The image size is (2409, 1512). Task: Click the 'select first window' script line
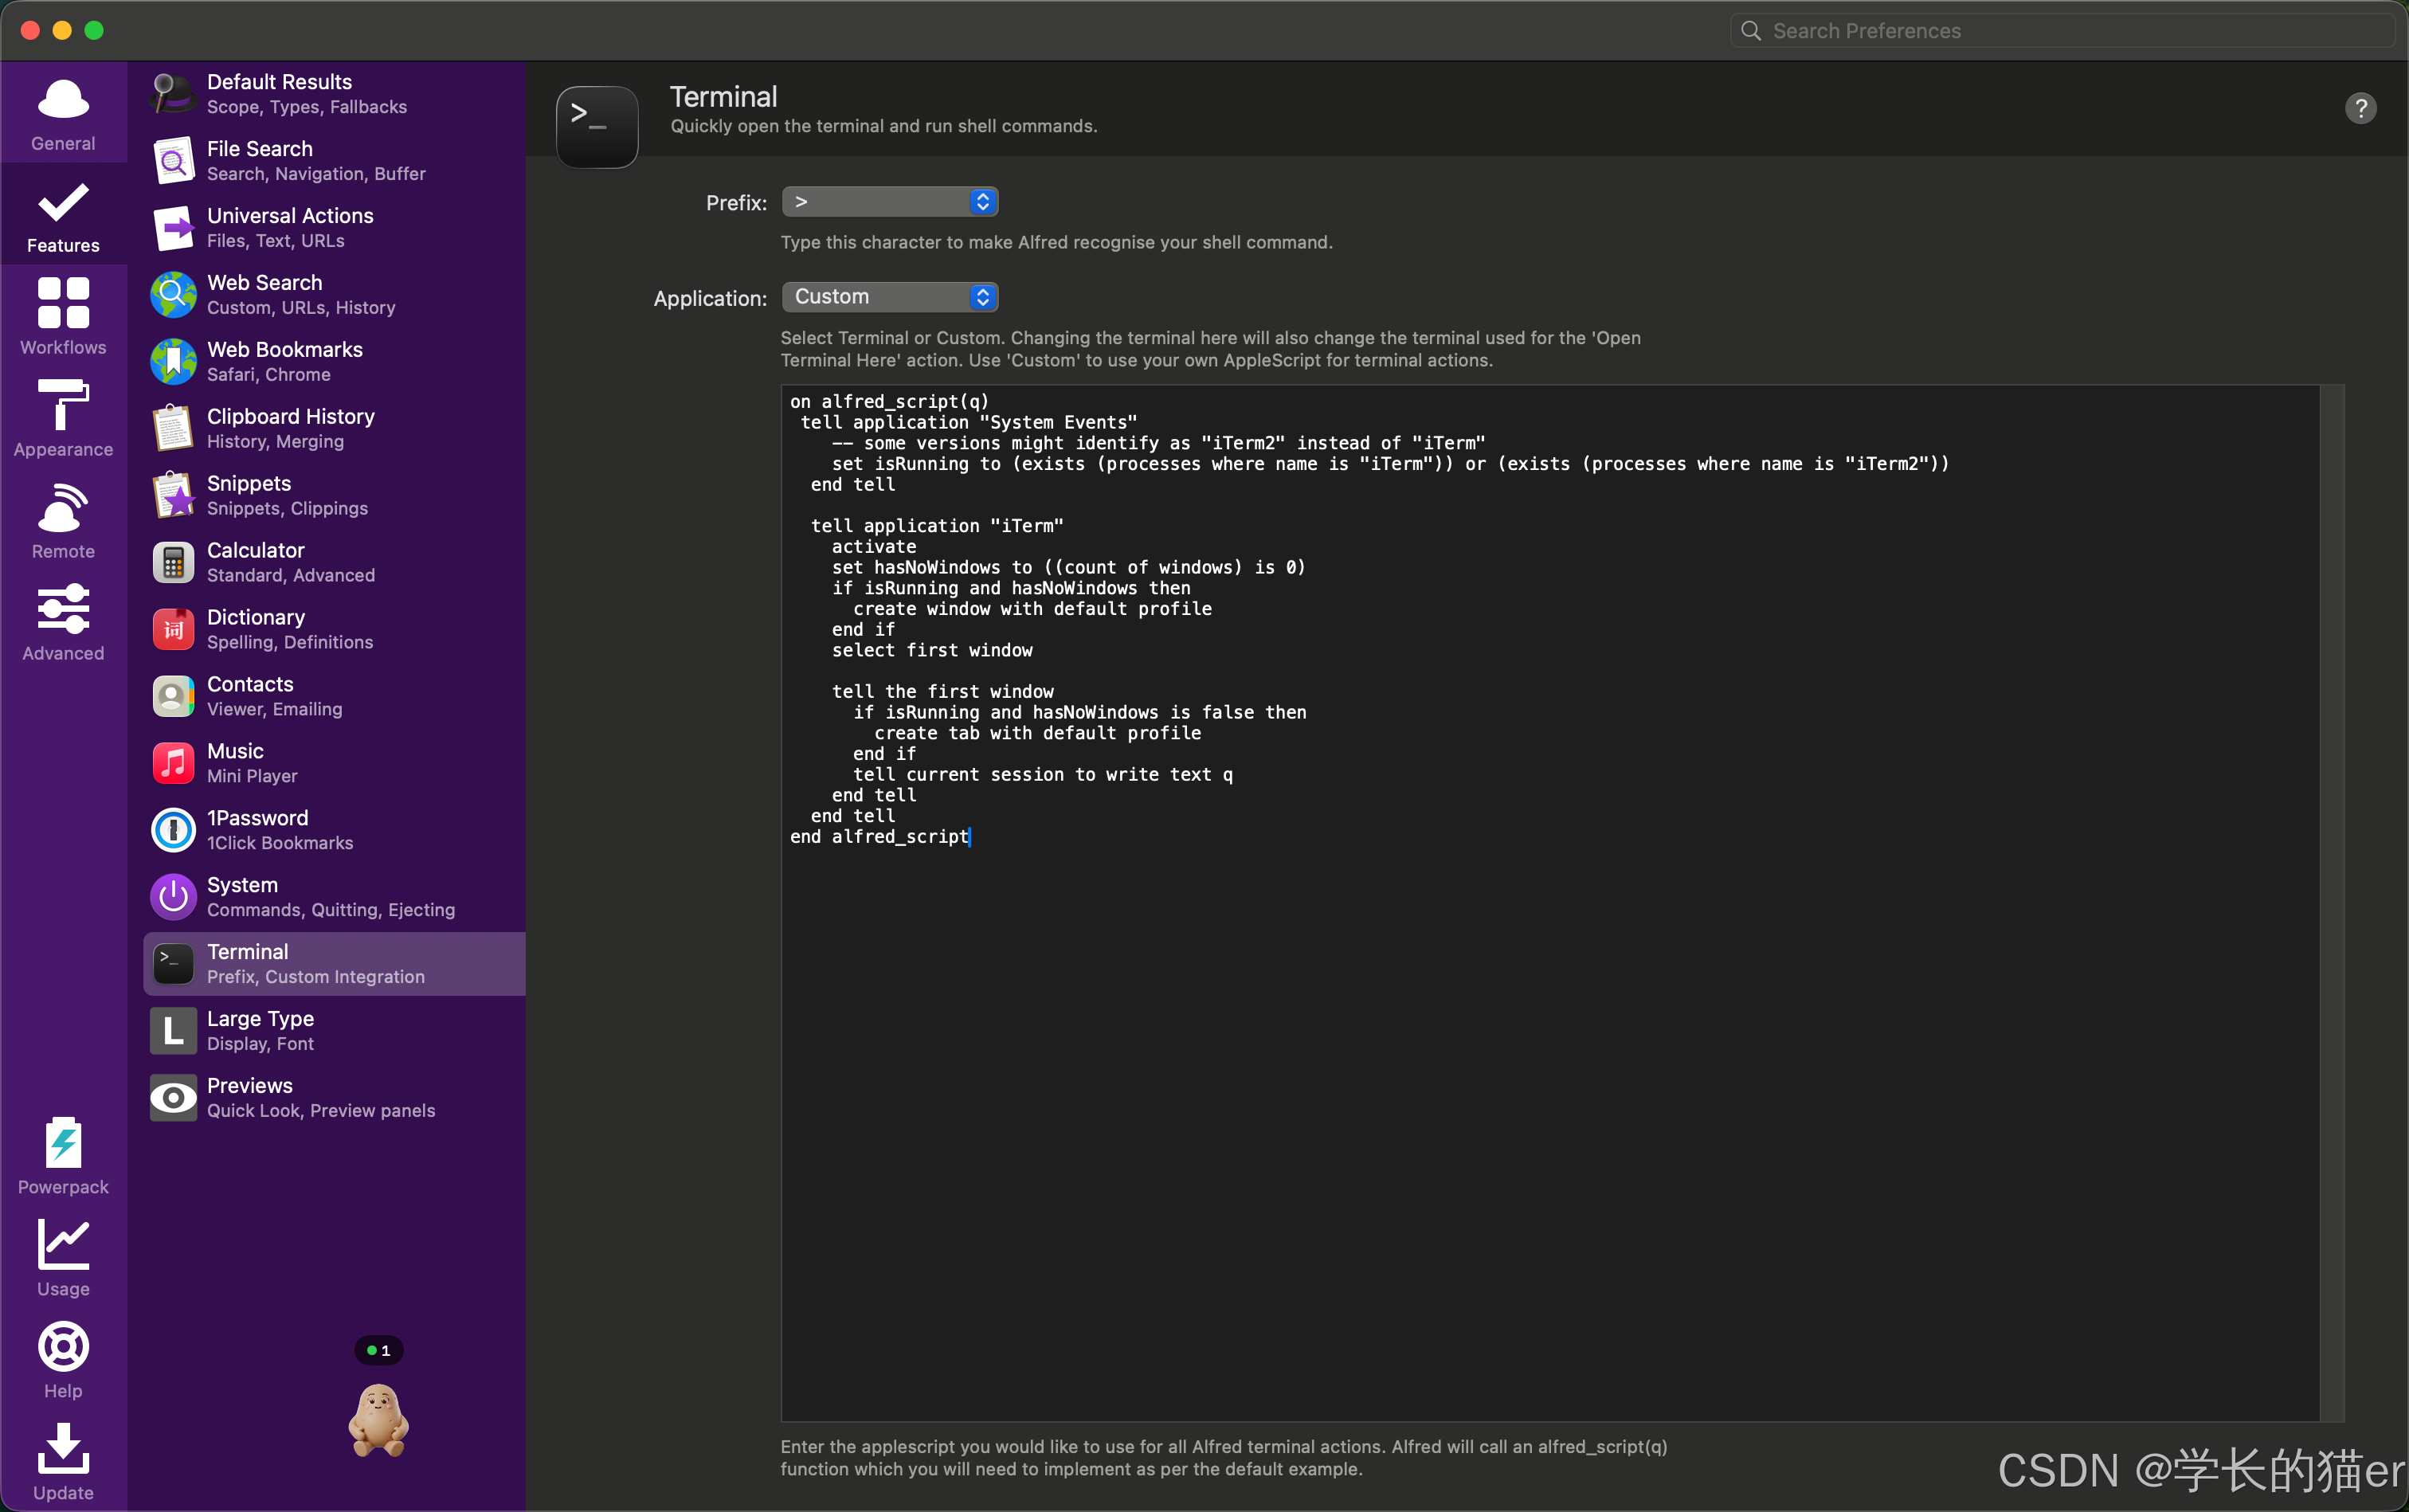(932, 650)
